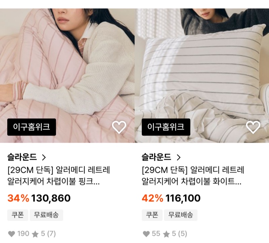Click the 42% 116,100 price

171,198
